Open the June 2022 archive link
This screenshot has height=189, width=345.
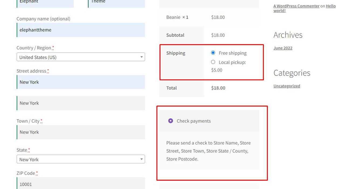[x=283, y=48]
